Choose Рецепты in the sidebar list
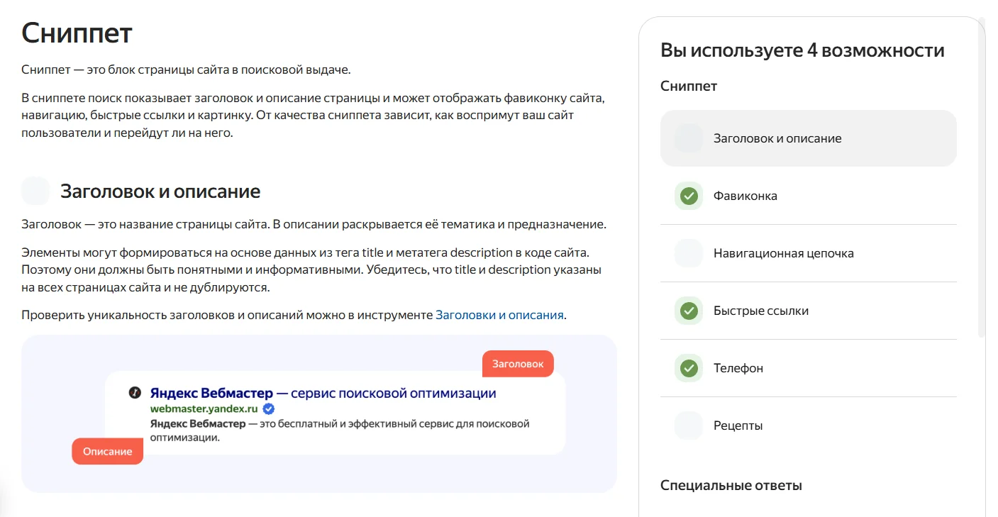Image resolution: width=998 pixels, height=517 pixels. pyautogui.click(x=738, y=426)
